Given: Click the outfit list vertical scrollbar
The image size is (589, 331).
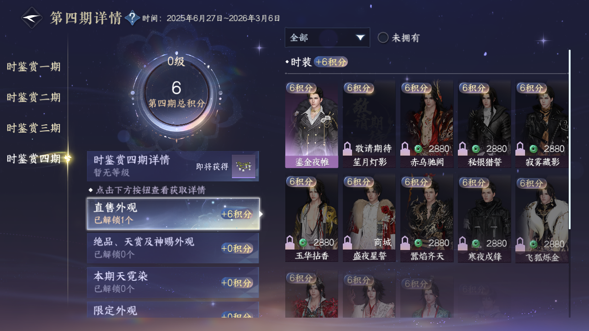Looking at the screenshot, I should [x=570, y=139].
